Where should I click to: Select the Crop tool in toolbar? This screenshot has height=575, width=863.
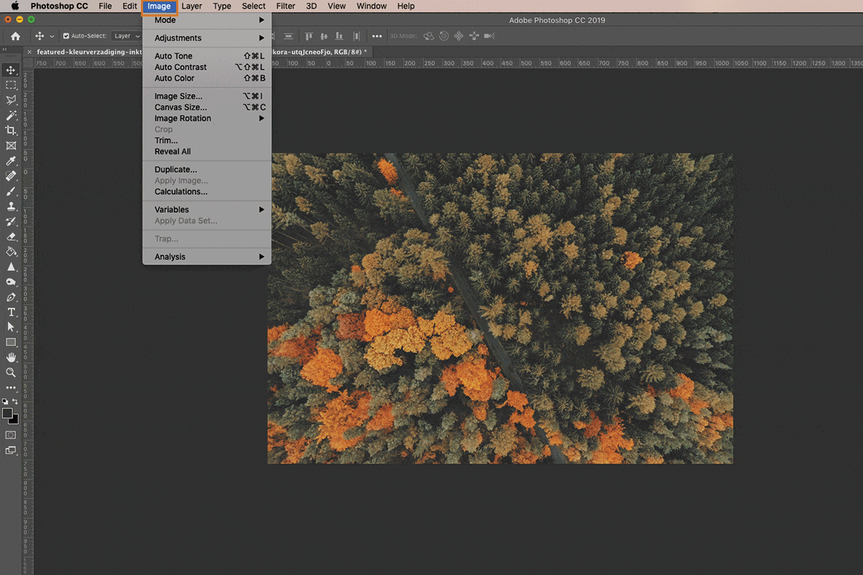11,130
